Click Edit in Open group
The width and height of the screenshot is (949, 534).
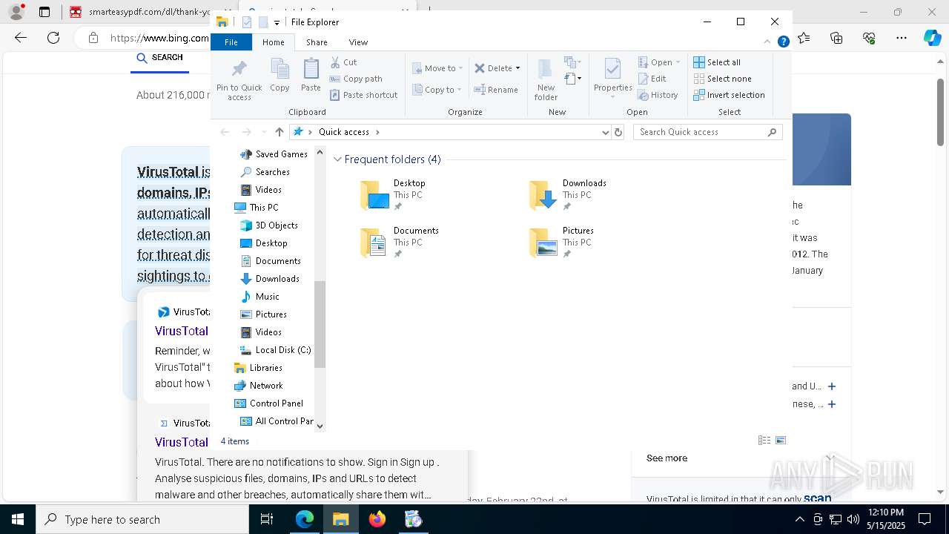652,79
